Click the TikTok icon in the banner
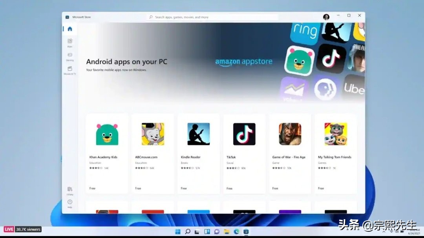The width and height of the screenshot is (424, 238). coord(331,58)
